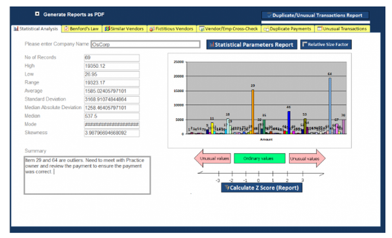Open the Unusual Transactions tab
The image size is (392, 238).
pyautogui.click(x=342, y=29)
